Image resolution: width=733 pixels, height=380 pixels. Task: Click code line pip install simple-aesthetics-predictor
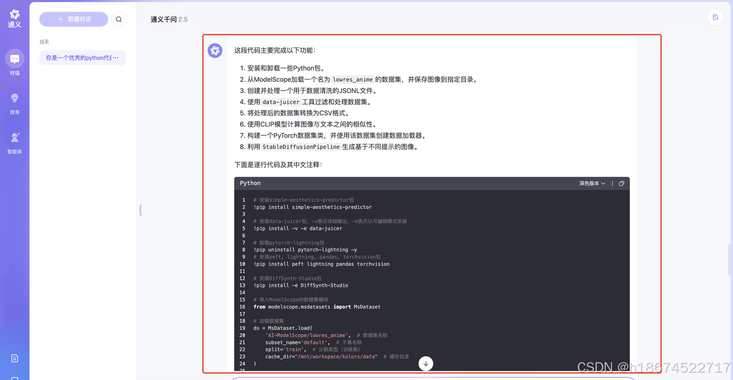313,207
